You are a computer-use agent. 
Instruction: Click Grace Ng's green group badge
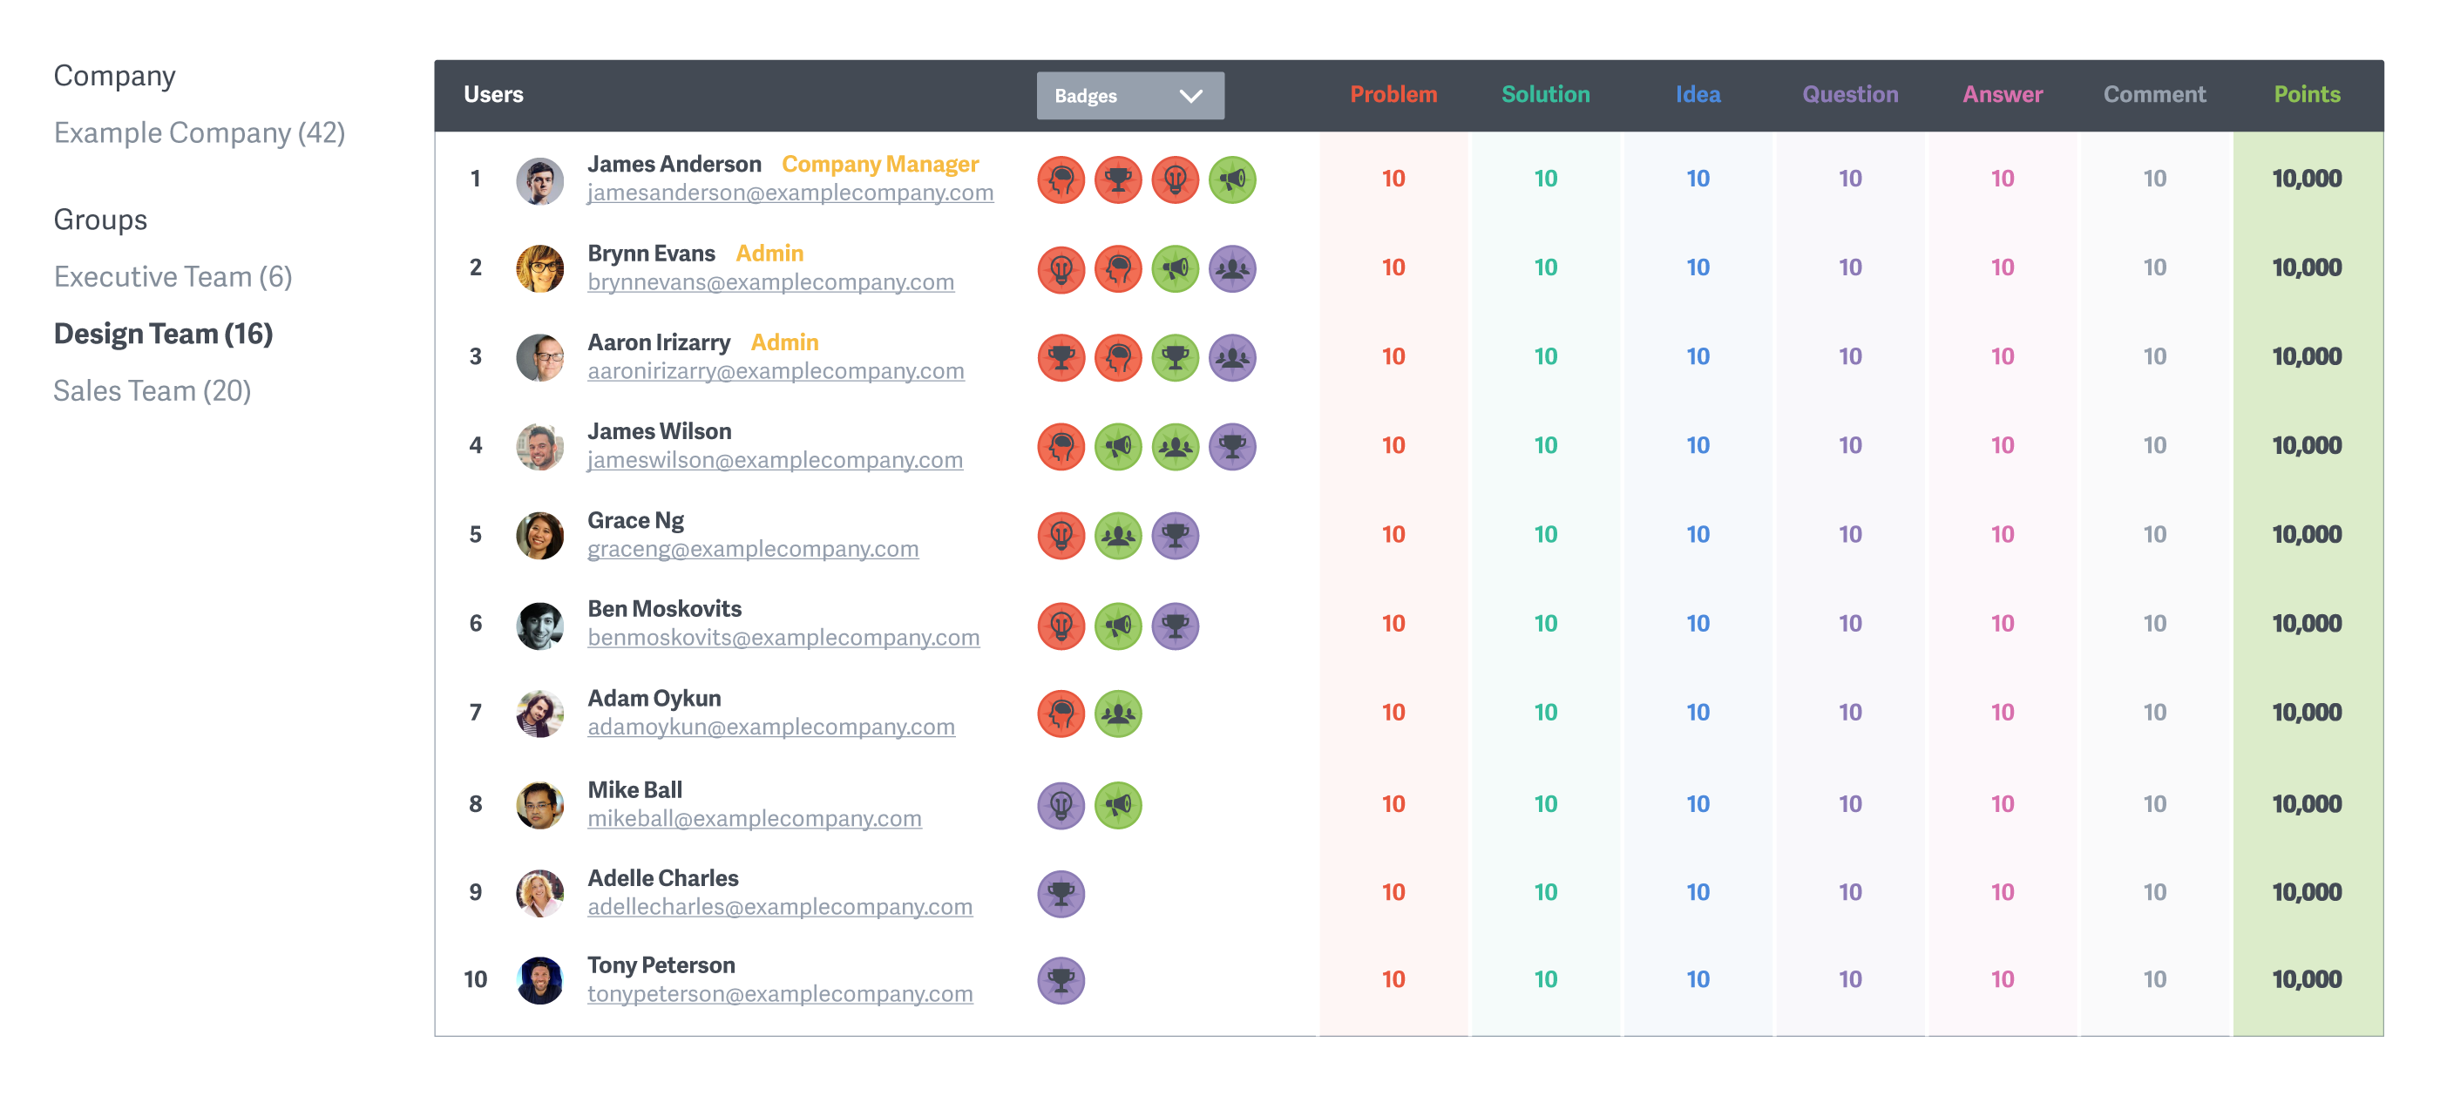[1118, 535]
